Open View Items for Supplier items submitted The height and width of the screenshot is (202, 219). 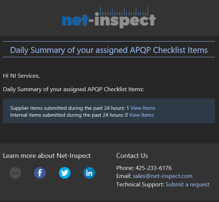(x=143, y=108)
